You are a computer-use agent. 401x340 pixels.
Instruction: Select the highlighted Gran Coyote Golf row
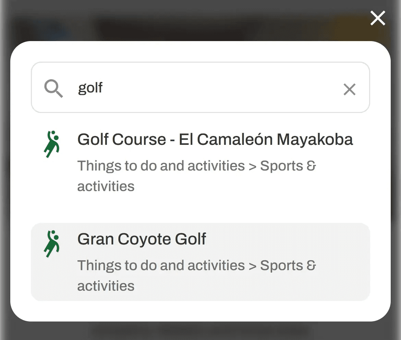(200, 262)
